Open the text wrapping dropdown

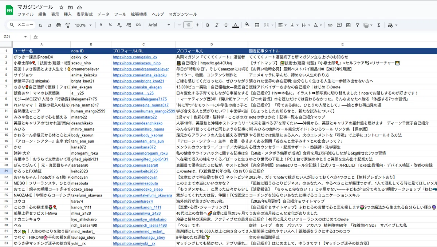(306, 25)
